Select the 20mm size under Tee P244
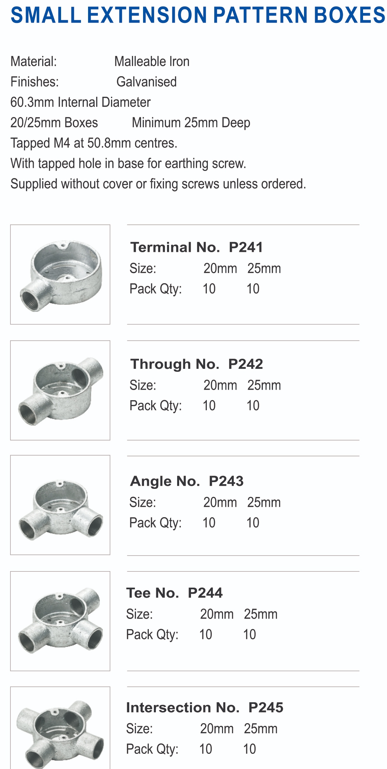This screenshot has height=769, width=387. tap(217, 614)
